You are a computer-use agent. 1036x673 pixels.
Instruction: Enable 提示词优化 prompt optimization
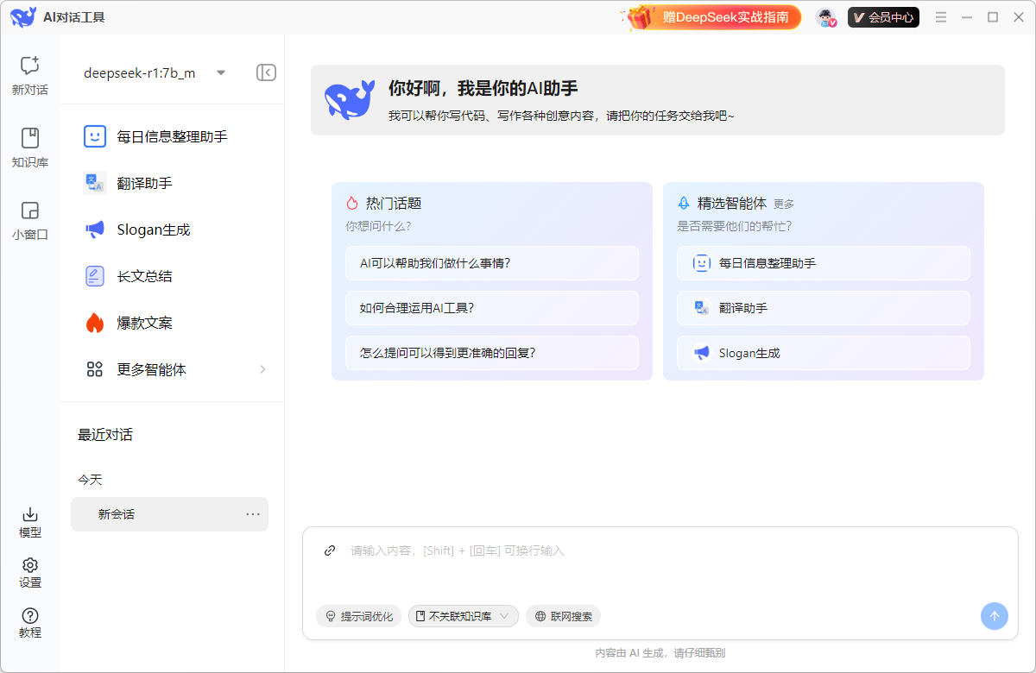[358, 616]
